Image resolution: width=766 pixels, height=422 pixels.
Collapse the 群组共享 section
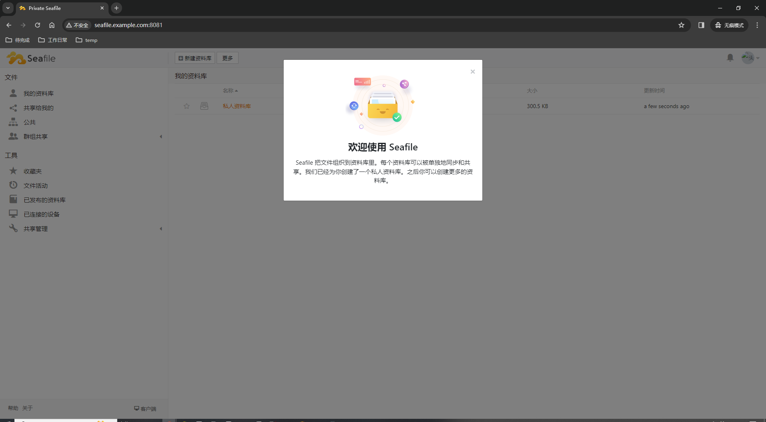(161, 136)
